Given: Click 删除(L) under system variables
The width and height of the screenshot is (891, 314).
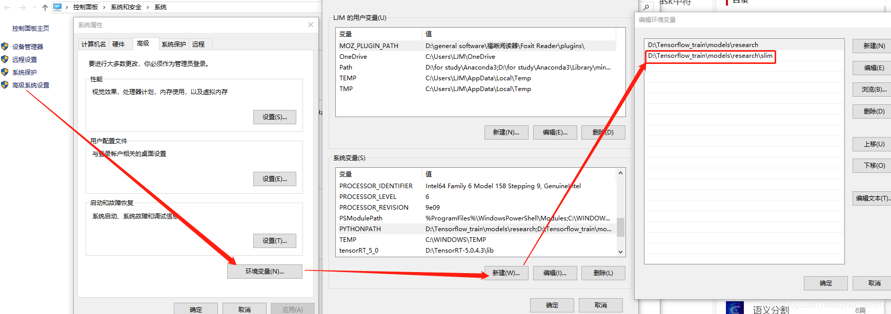Looking at the screenshot, I should 603,273.
